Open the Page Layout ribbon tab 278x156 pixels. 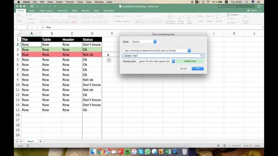coord(46,10)
